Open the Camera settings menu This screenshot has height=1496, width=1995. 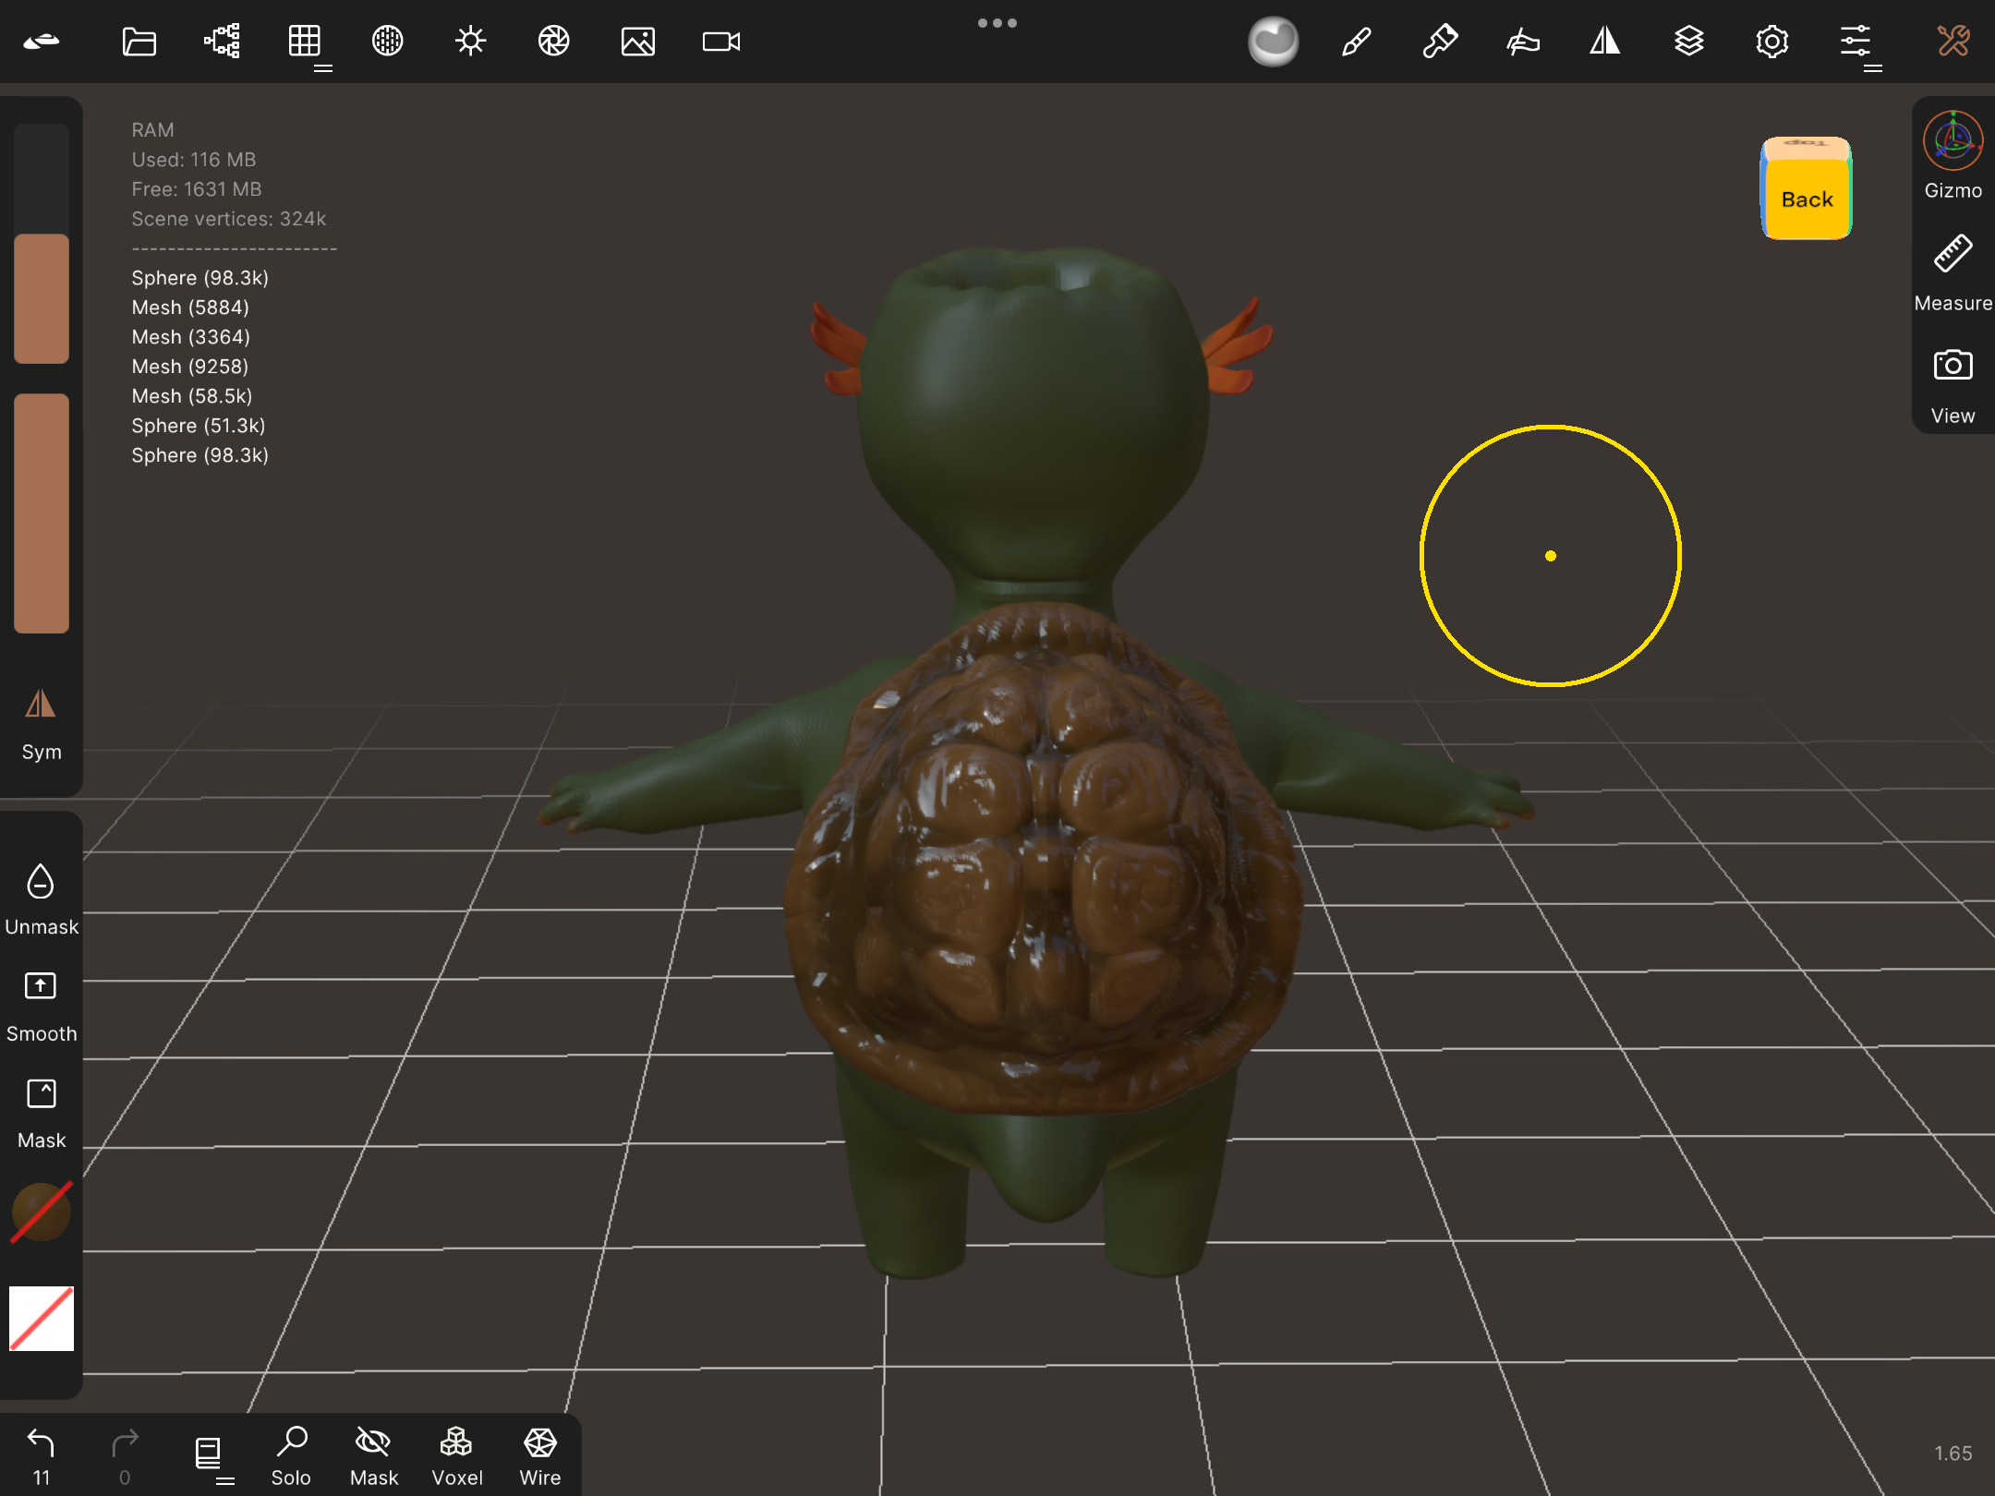click(x=720, y=42)
